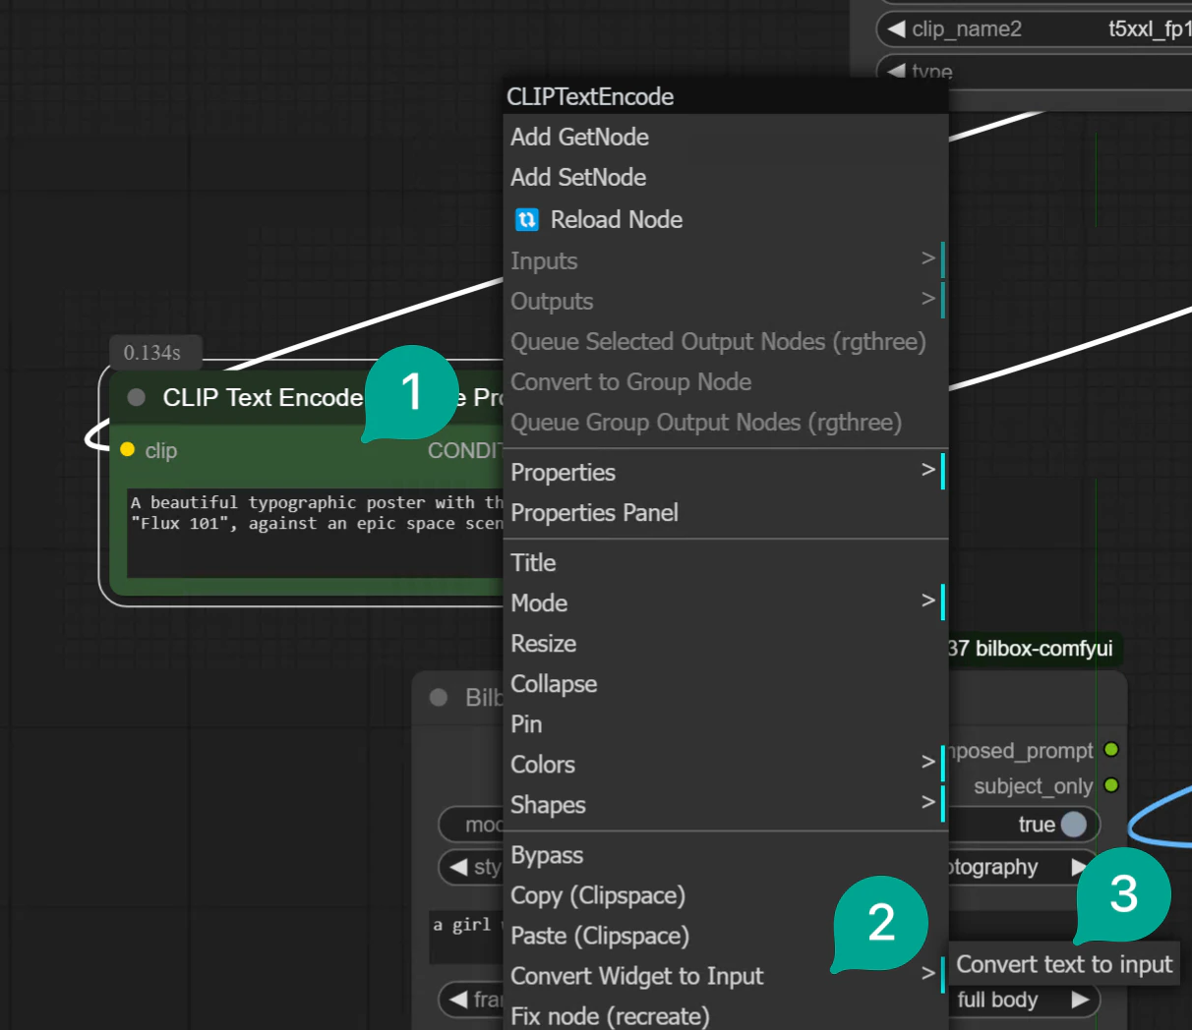Click the yellow clip input dot on CLIP Text Encode

(x=127, y=450)
